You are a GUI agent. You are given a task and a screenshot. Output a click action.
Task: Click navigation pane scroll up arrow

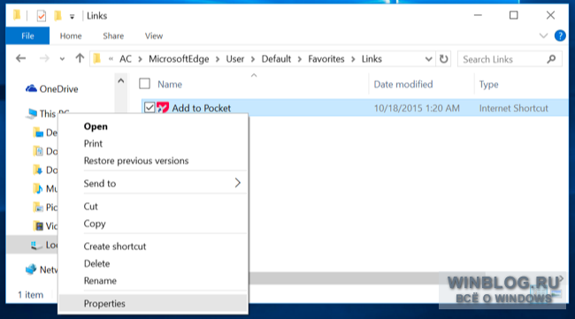(120, 81)
